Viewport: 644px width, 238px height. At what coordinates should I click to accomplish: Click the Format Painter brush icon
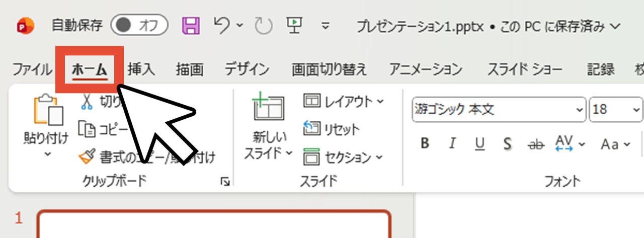87,157
